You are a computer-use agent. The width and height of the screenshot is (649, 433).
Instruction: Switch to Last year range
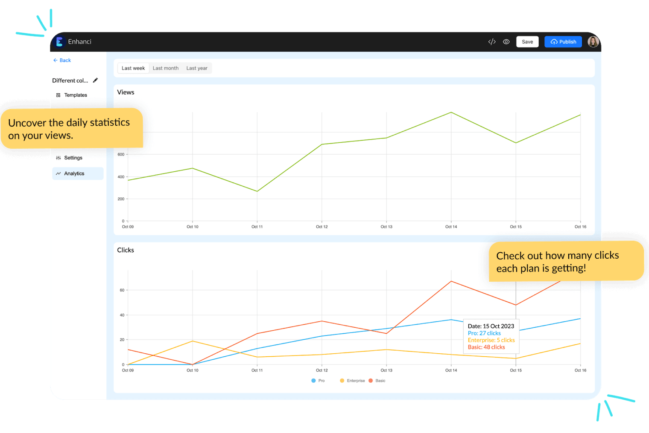[x=197, y=68]
